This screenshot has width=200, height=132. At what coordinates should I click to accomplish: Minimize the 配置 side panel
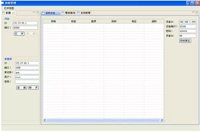pos(34,12)
